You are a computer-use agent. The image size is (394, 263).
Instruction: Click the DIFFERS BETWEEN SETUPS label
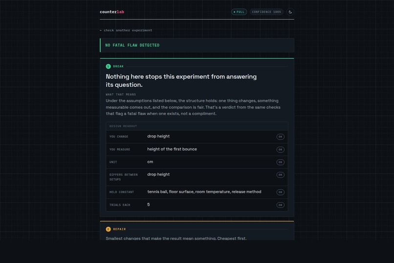pos(123,177)
